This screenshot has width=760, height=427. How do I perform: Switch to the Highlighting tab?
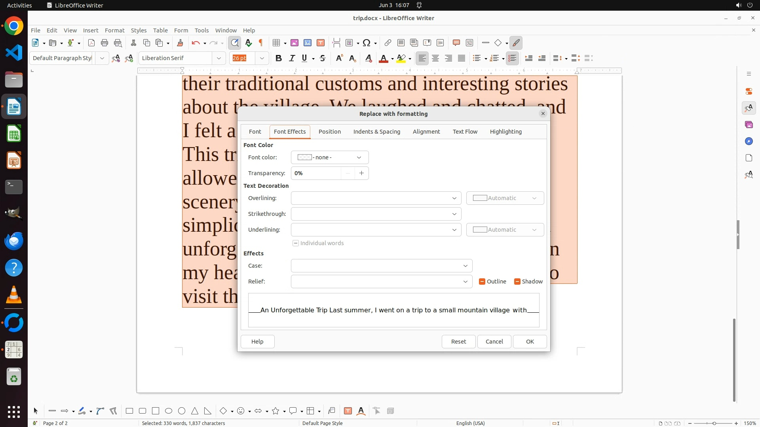pyautogui.click(x=505, y=132)
